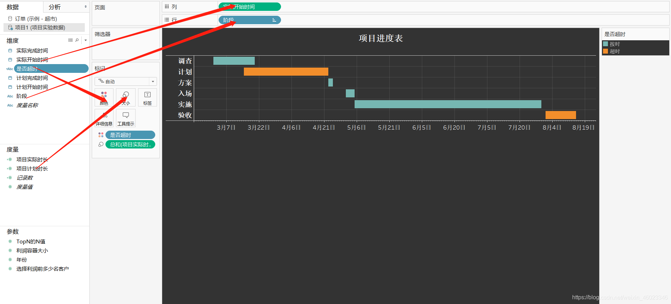
Task: Click the rows shelf icon
Action: pyautogui.click(x=167, y=20)
